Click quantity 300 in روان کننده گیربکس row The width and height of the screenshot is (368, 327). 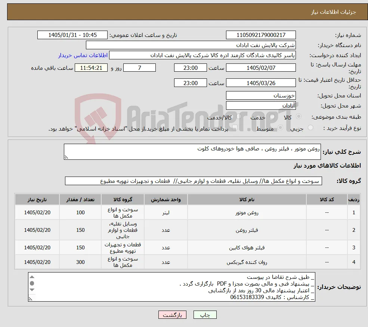(x=80, y=262)
